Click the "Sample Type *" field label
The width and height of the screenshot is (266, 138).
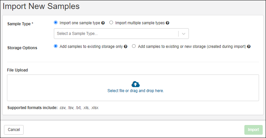20,24
